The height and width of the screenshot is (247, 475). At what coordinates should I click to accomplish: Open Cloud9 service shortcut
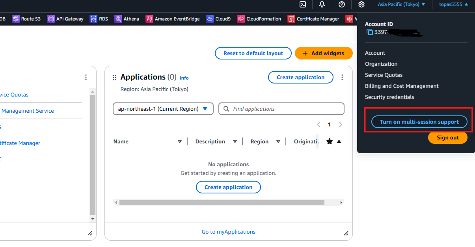pos(218,19)
